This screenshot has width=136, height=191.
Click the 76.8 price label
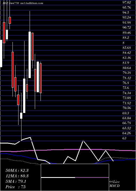point(126,83)
